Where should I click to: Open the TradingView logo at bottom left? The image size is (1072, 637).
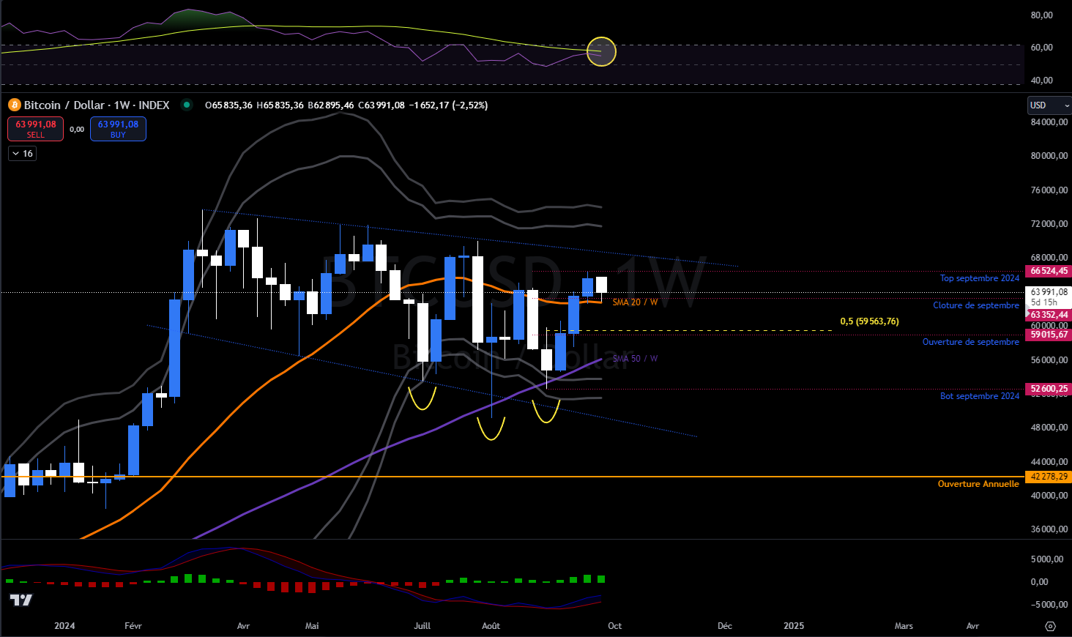pos(21,600)
